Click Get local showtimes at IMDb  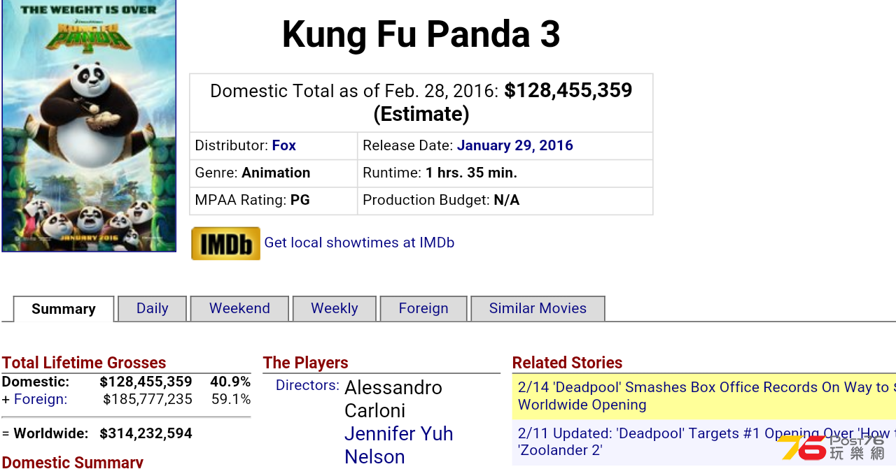[359, 243]
